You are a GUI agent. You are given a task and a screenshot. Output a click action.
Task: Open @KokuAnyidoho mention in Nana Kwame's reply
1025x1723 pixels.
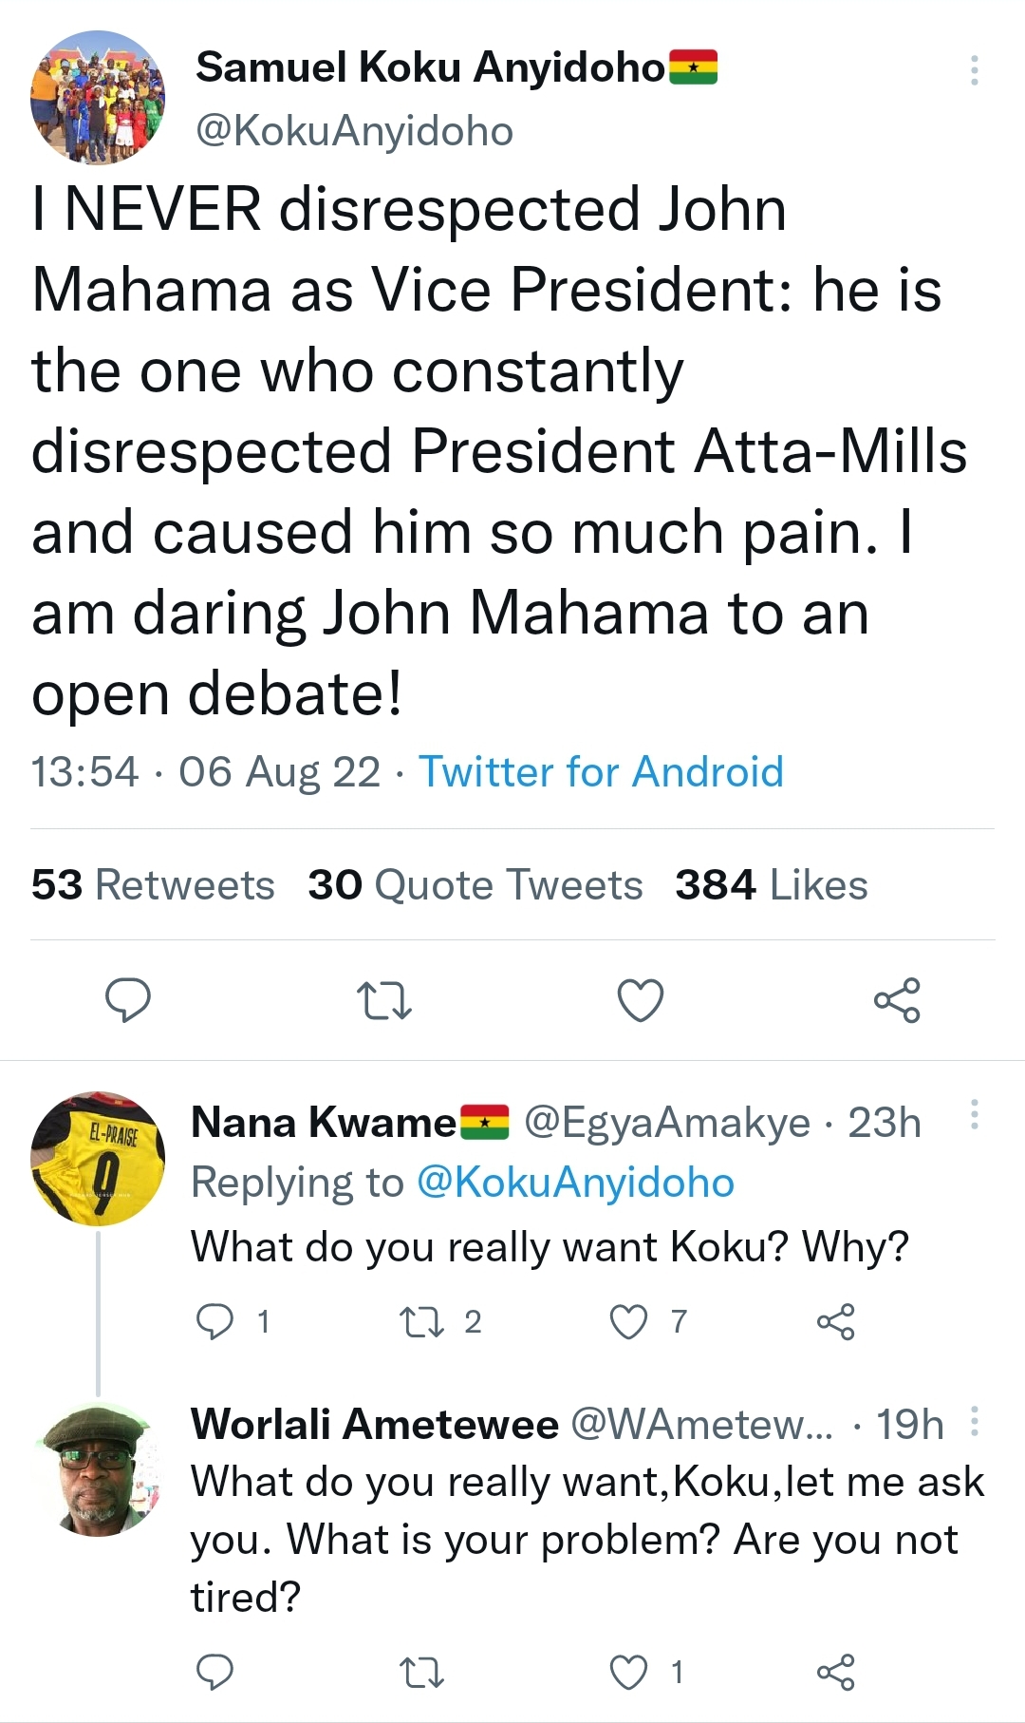[575, 1183]
